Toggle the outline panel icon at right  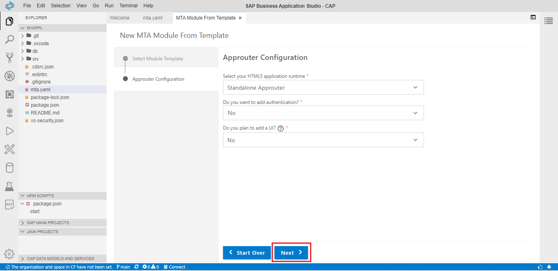click(549, 21)
